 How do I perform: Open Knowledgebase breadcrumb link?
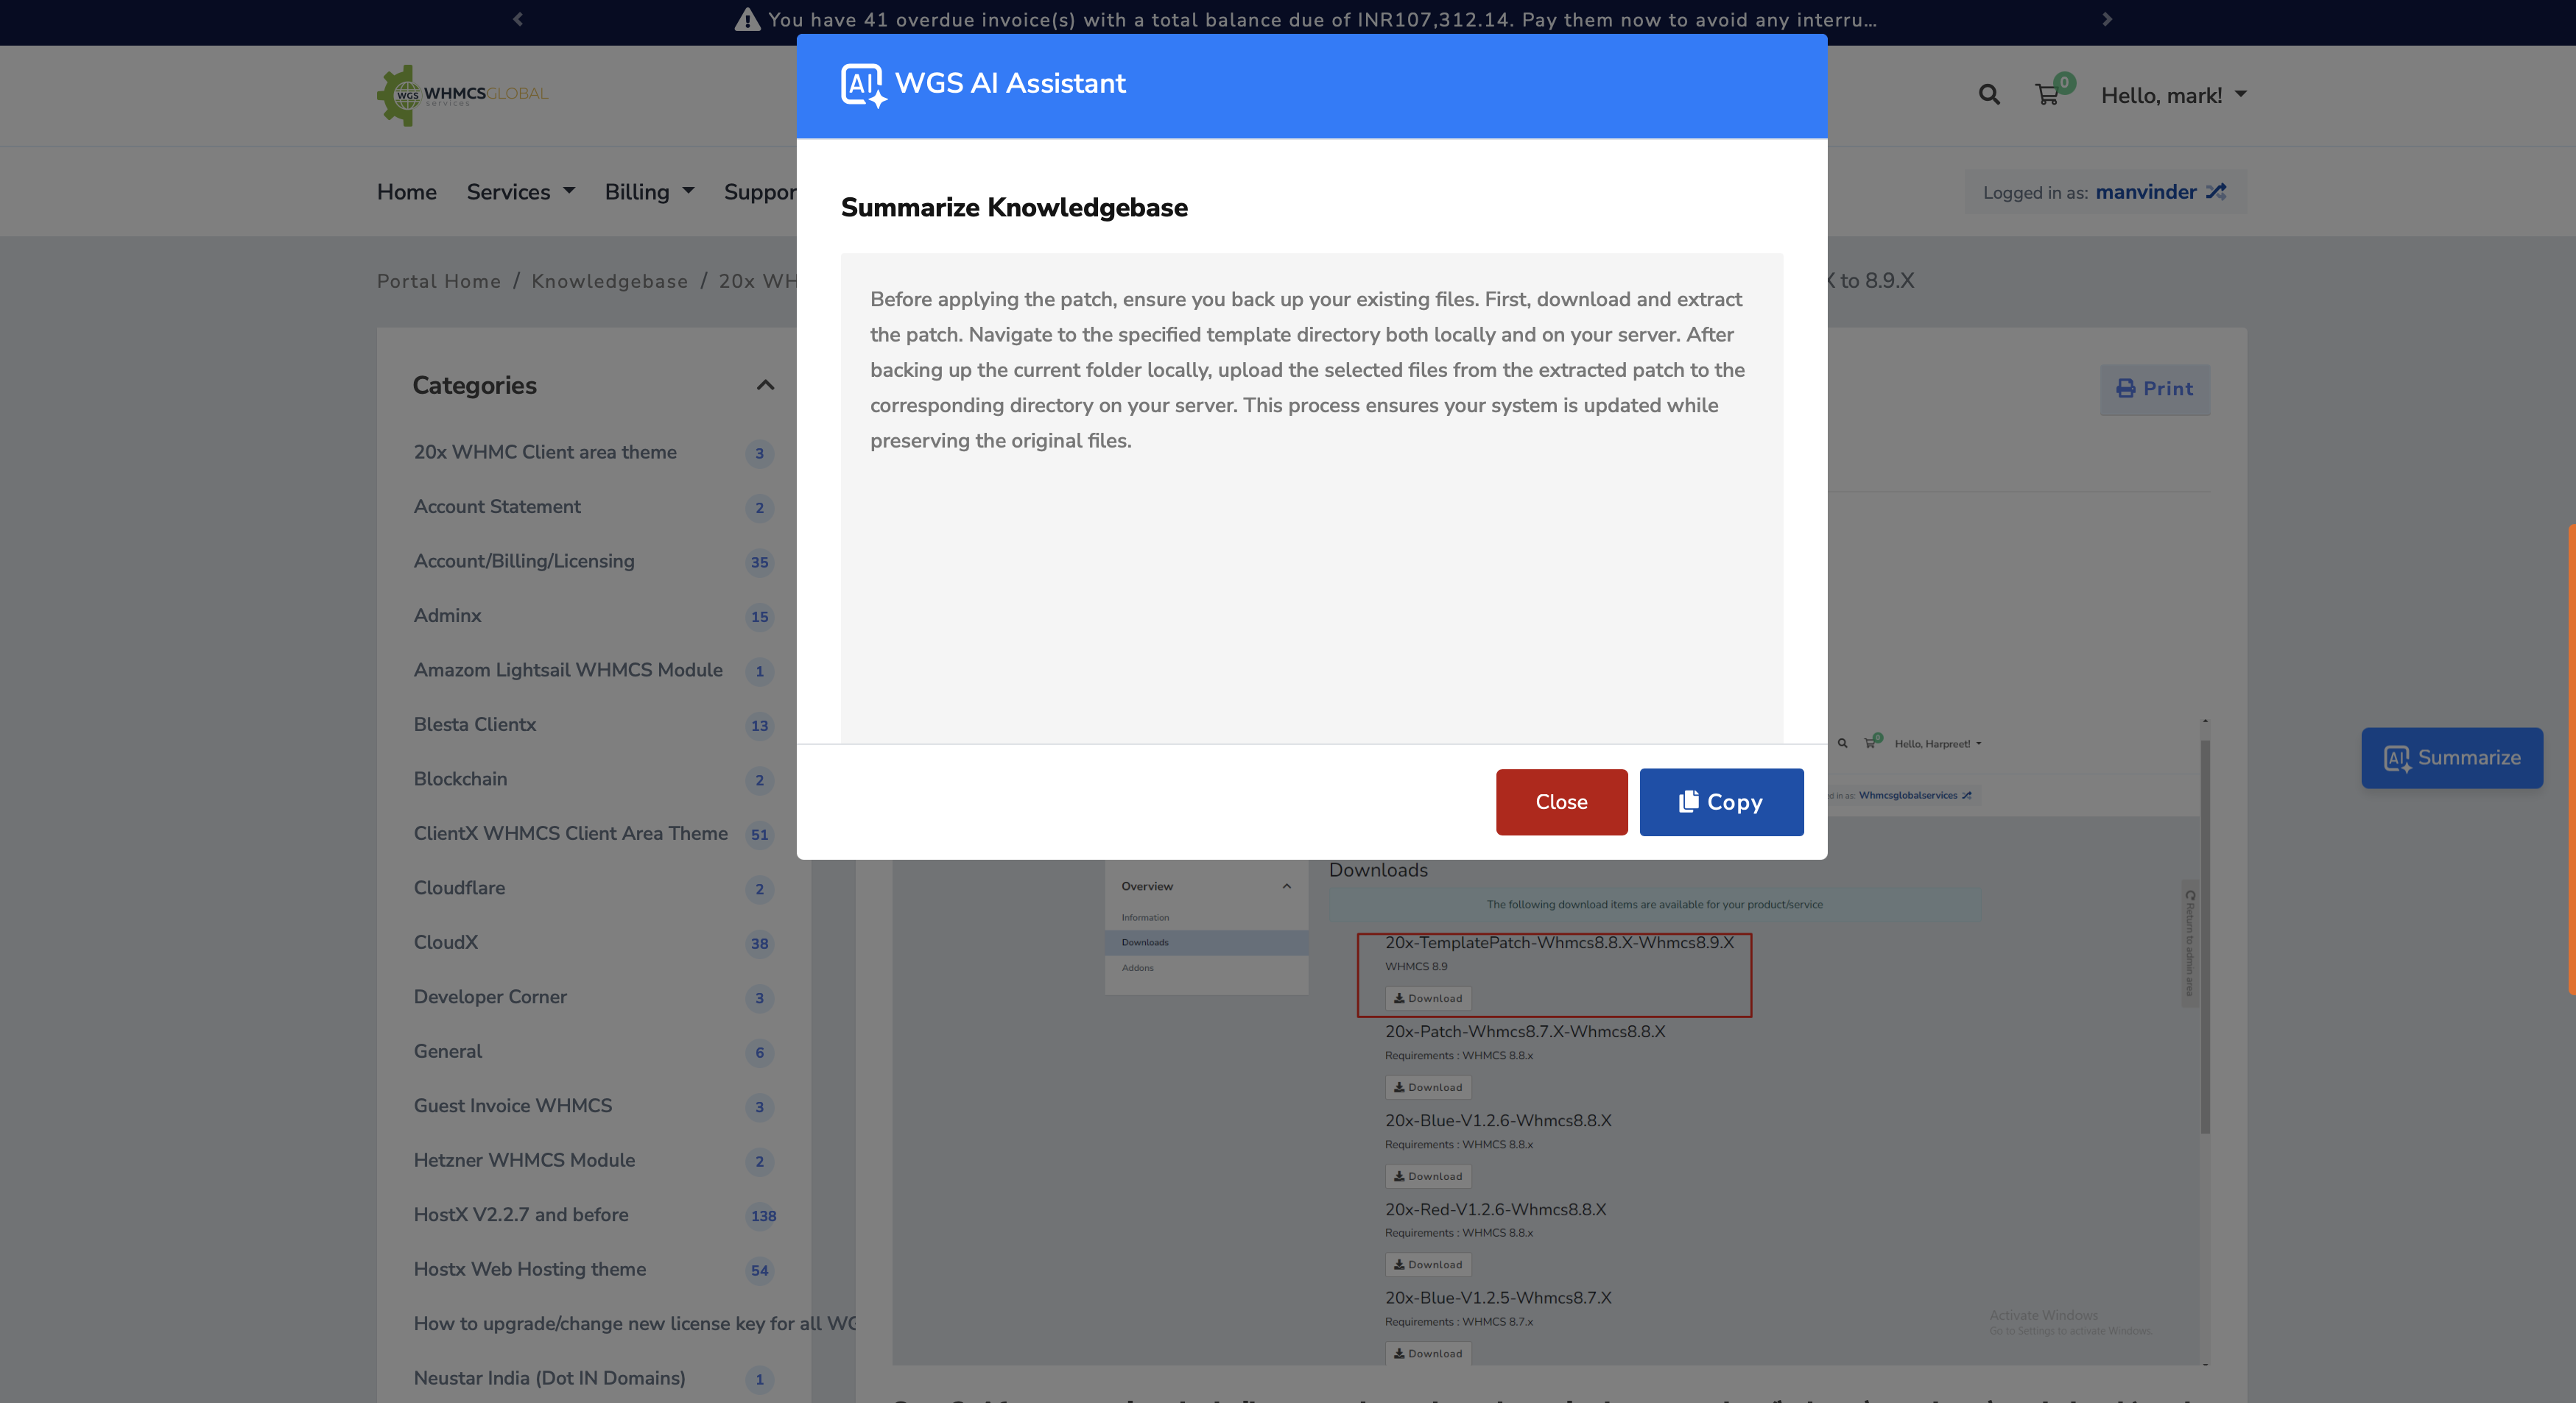609,280
